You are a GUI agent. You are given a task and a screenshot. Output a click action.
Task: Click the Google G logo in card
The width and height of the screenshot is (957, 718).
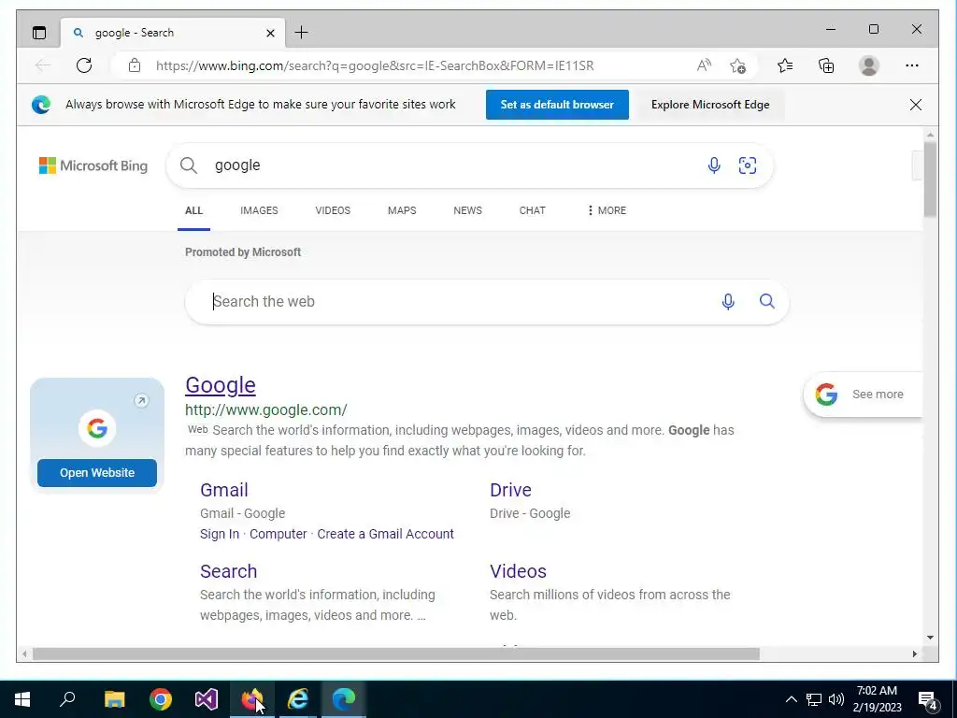click(97, 428)
